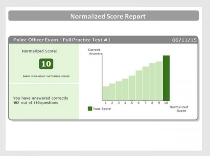The image size is (210, 156).
Task: Click the bar for normalized score 6
Action: click(139, 86)
